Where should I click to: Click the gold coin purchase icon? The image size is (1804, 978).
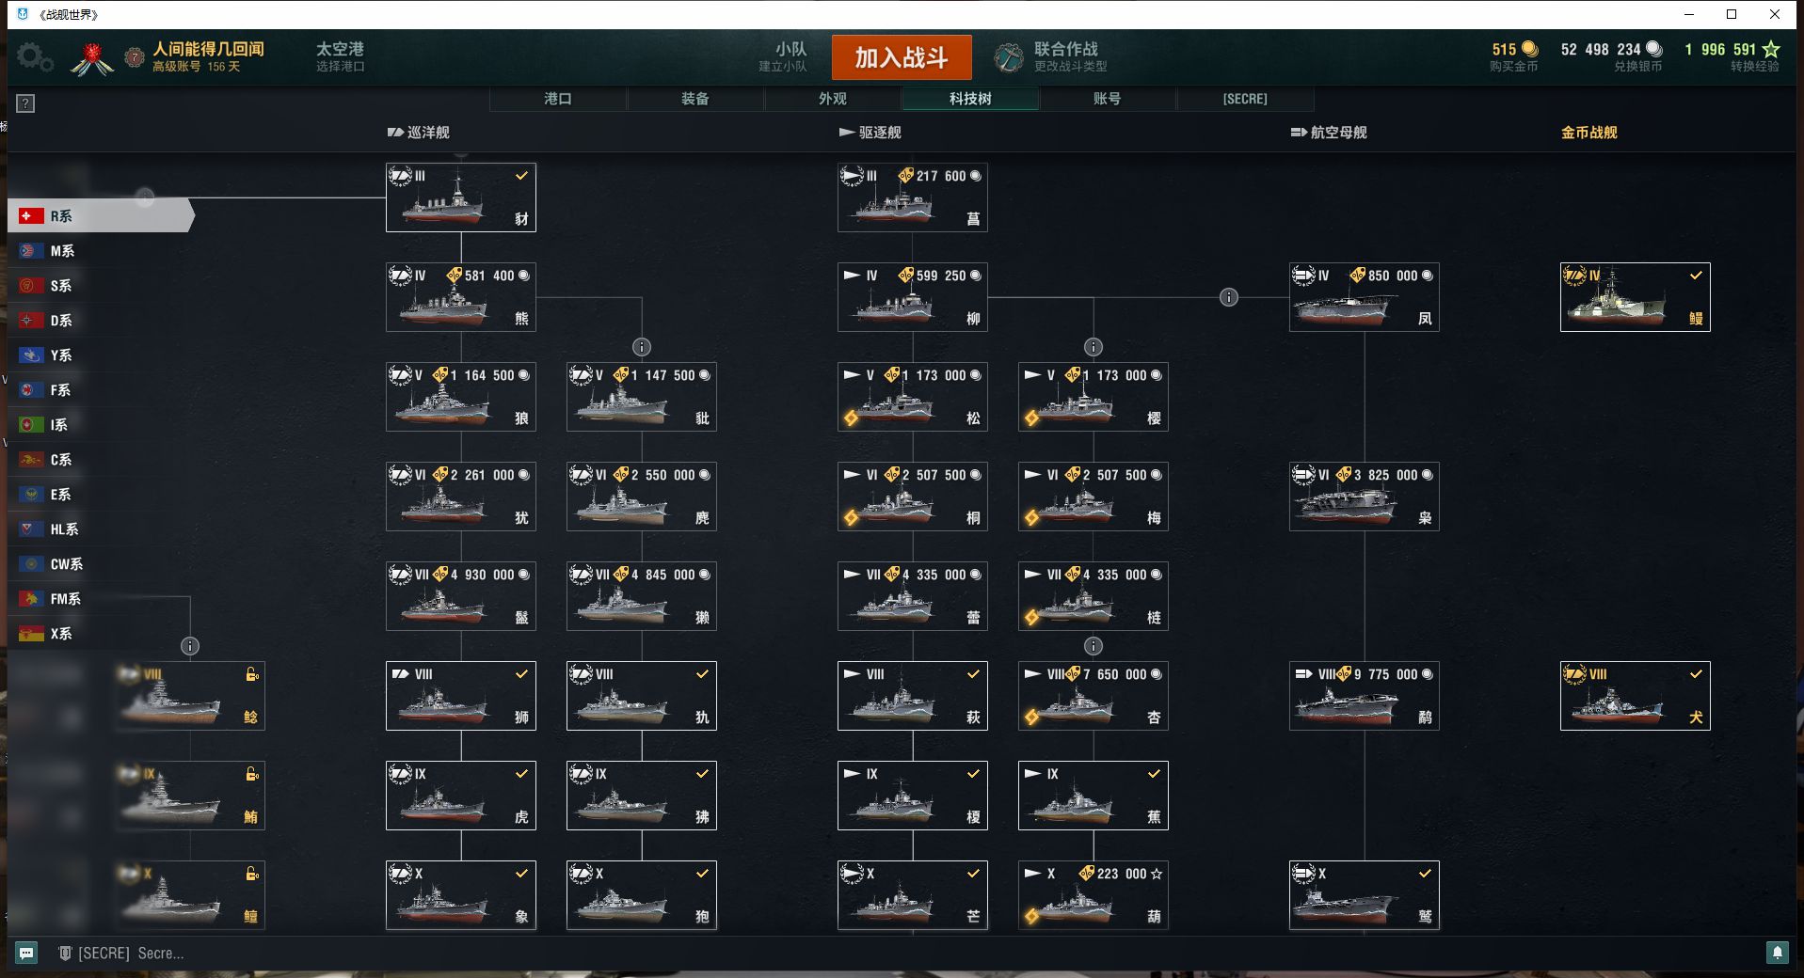click(x=1530, y=49)
